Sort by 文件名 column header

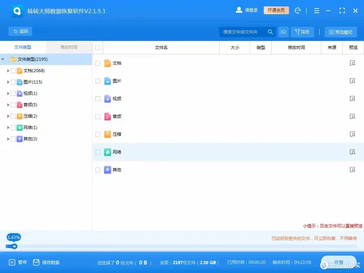coord(161,48)
